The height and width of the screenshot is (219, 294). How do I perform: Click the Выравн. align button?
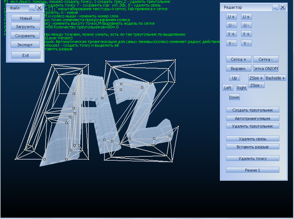[238, 68]
